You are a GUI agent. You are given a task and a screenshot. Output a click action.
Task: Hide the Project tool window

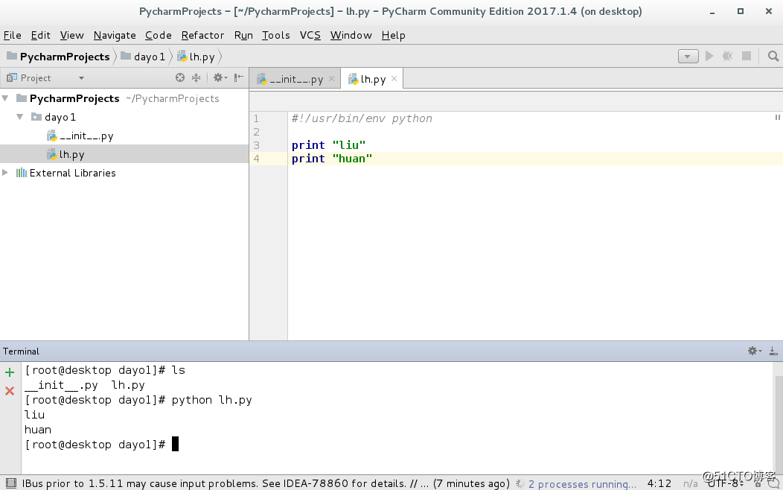tap(239, 77)
